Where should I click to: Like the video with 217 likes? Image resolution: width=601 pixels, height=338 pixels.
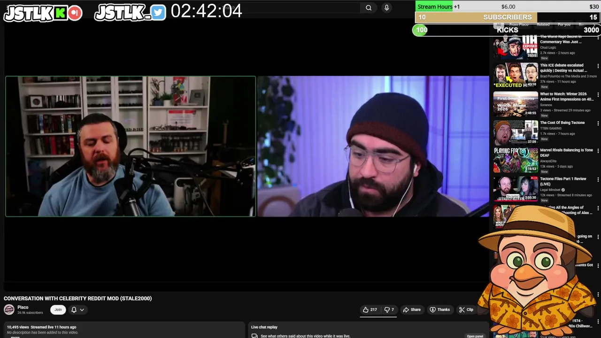(370, 309)
